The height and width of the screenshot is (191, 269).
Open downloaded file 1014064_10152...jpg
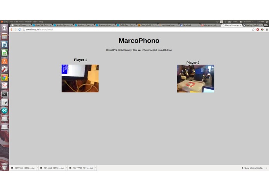[52, 168]
